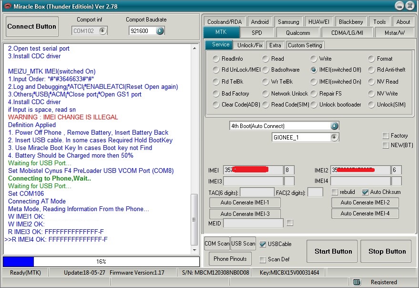This screenshot has height=288, width=419.
Task: Switch to the HUAWEI tab
Action: (319, 21)
